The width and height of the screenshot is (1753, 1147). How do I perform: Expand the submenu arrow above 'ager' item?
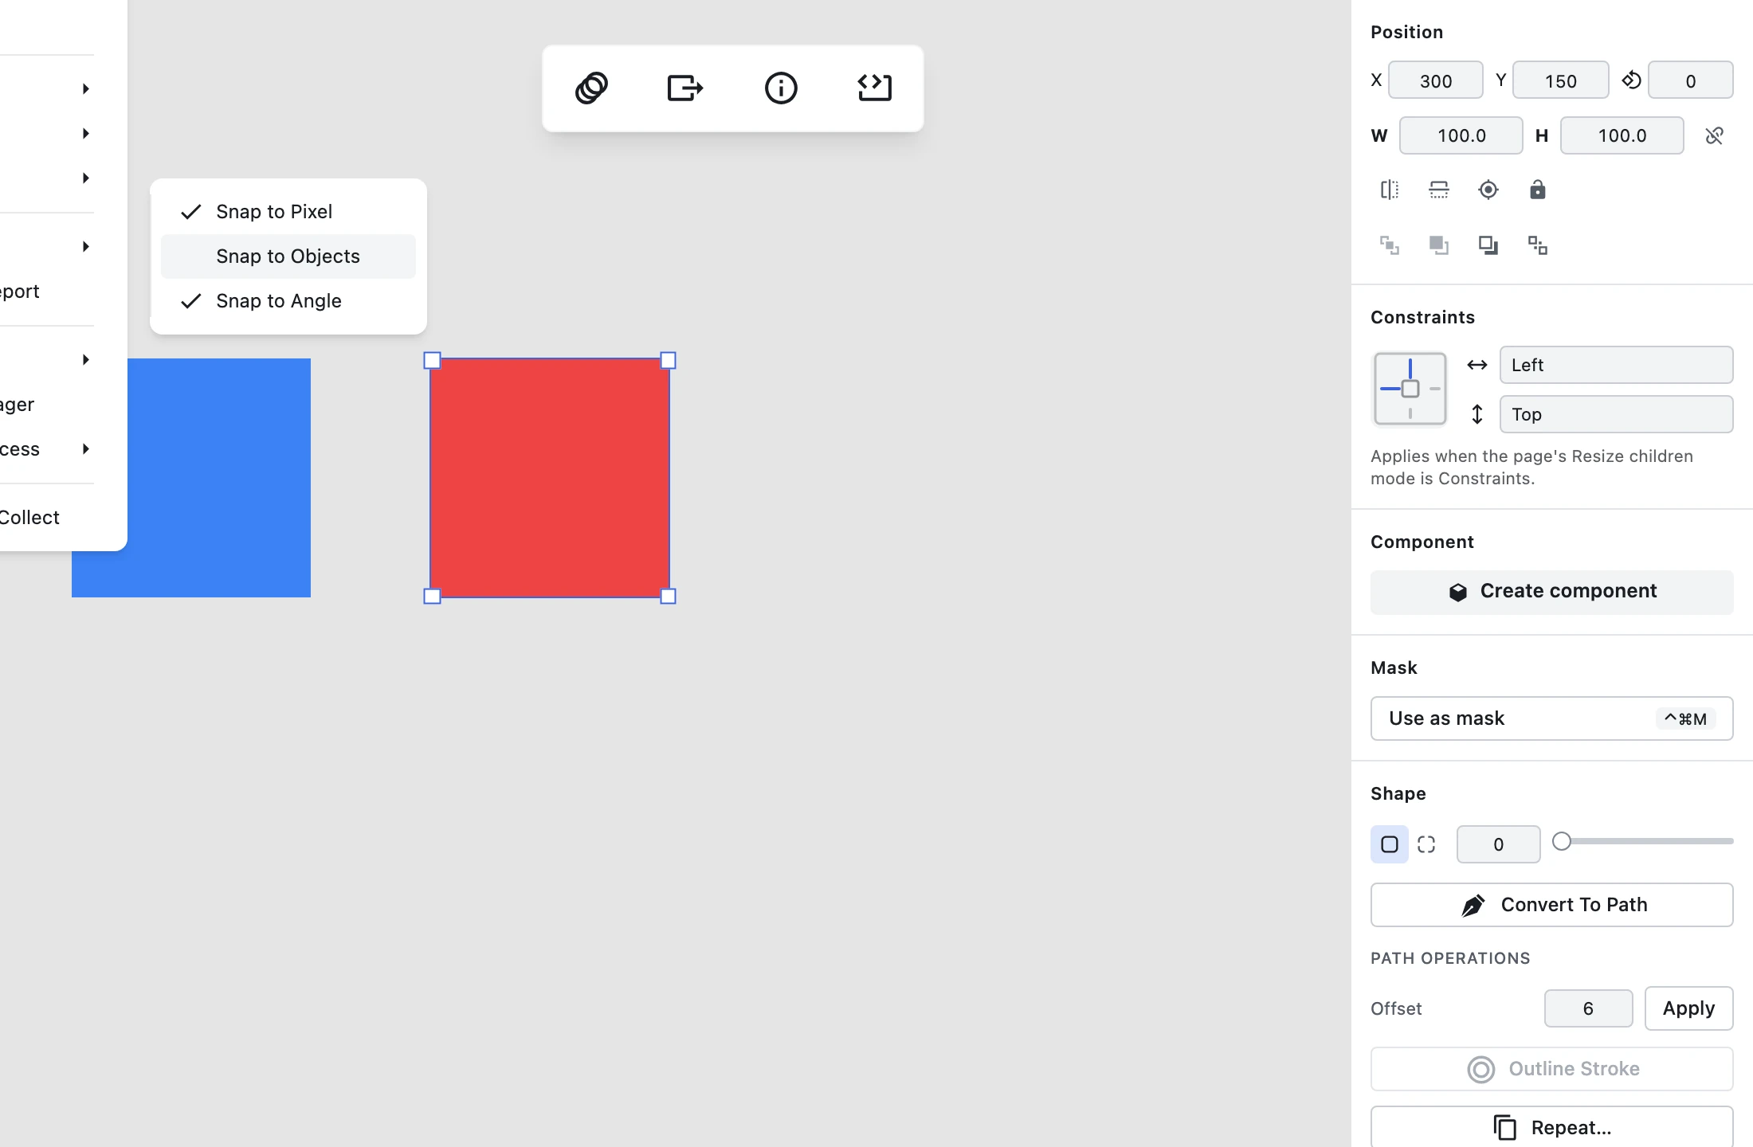coord(85,360)
